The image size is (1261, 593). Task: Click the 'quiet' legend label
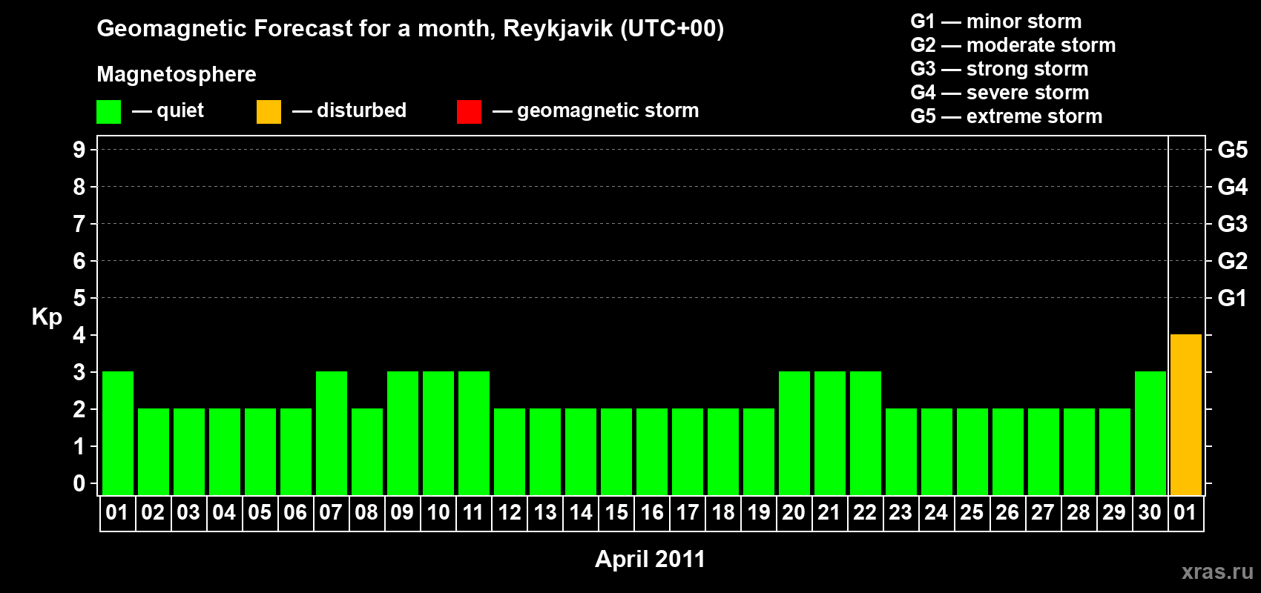pos(180,110)
